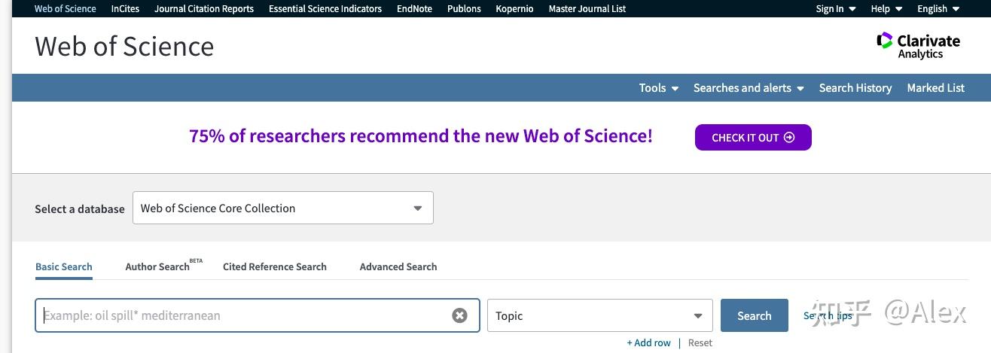Click the Reset link
Viewport: 991px width, 353px height.
pyautogui.click(x=700, y=343)
